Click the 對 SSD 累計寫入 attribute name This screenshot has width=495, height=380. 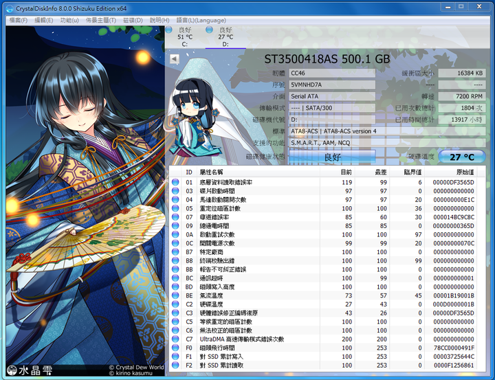pos(221,357)
